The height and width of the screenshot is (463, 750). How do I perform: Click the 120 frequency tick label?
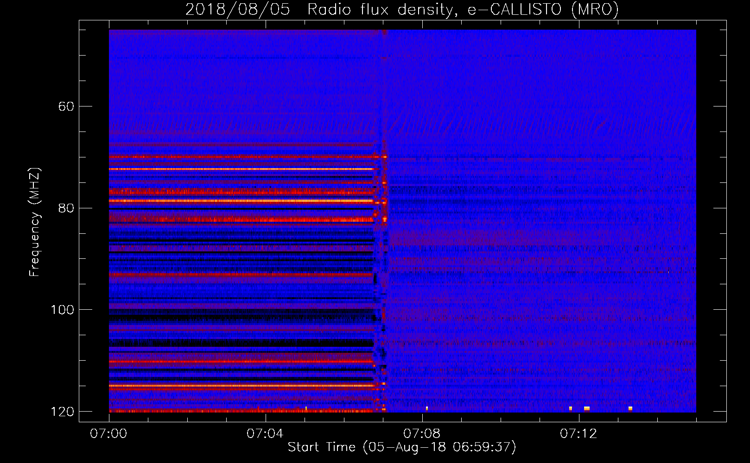(x=62, y=412)
